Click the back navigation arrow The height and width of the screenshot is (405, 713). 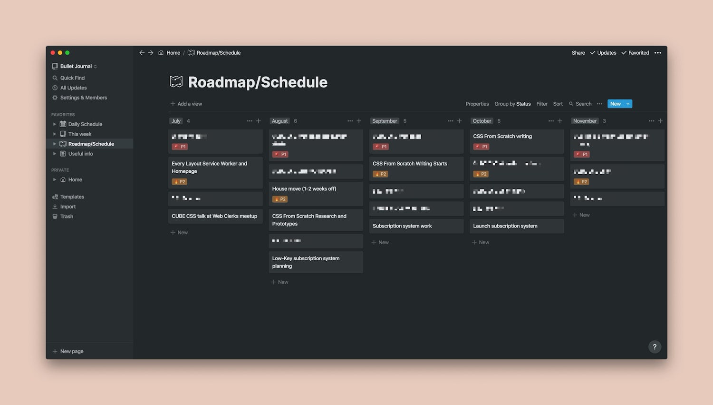pos(142,53)
